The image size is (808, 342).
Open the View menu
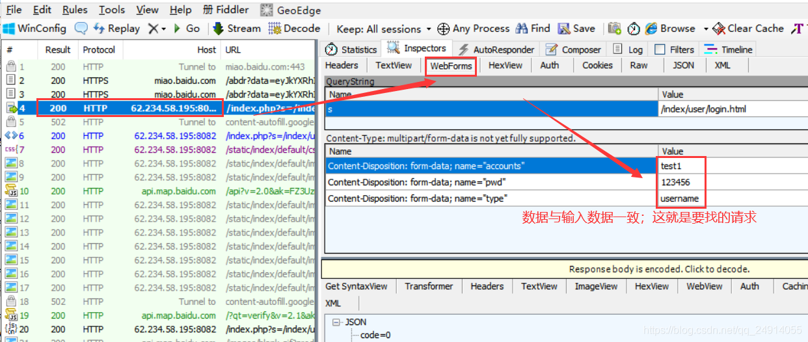[x=148, y=10]
